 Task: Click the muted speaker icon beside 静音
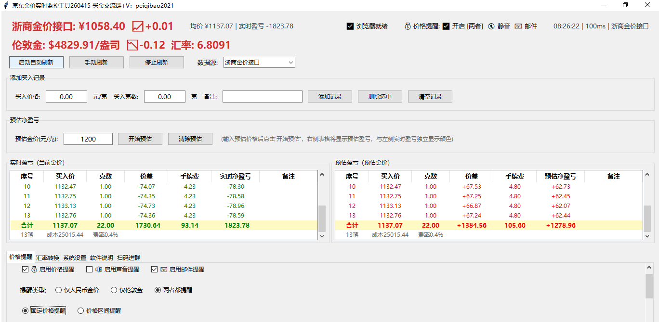(491, 26)
